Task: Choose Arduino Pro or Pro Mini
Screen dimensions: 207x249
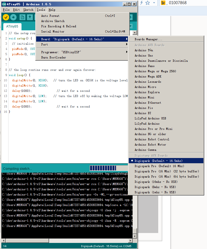Action: pyautogui.click(x=166, y=129)
